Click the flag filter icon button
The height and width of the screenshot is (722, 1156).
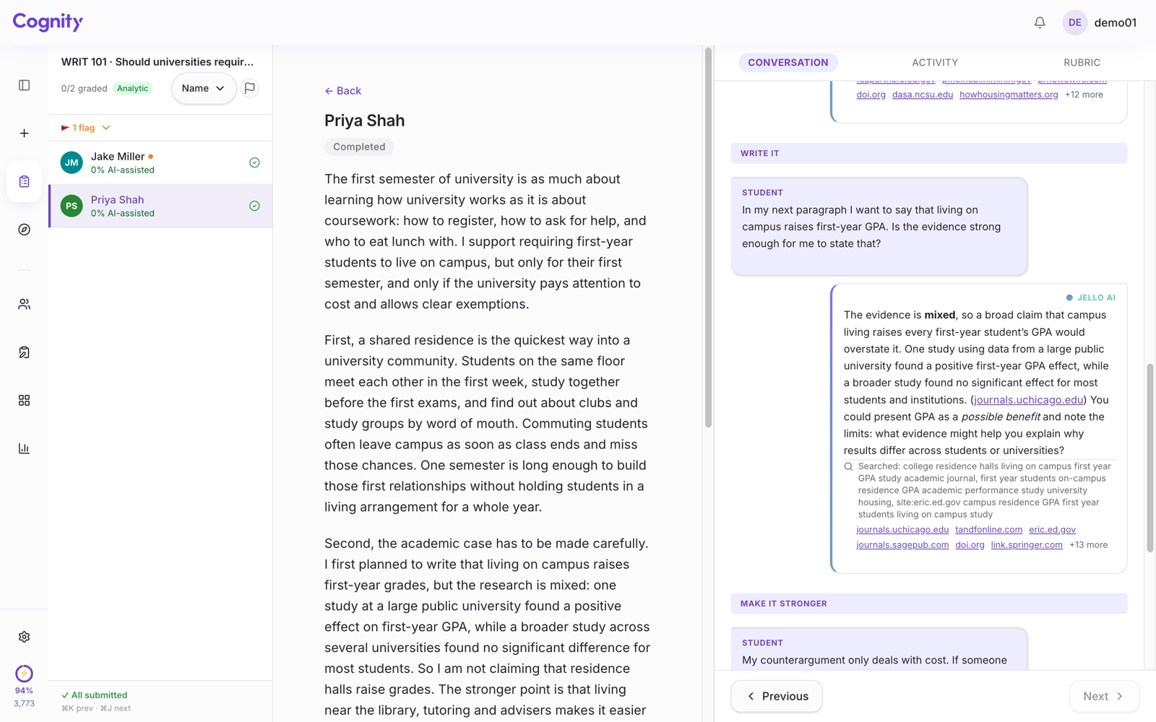coord(250,88)
